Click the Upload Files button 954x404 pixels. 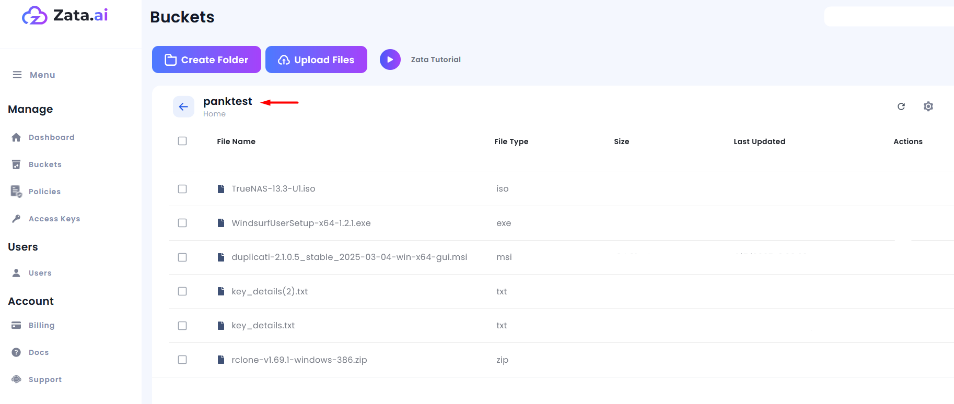click(316, 60)
